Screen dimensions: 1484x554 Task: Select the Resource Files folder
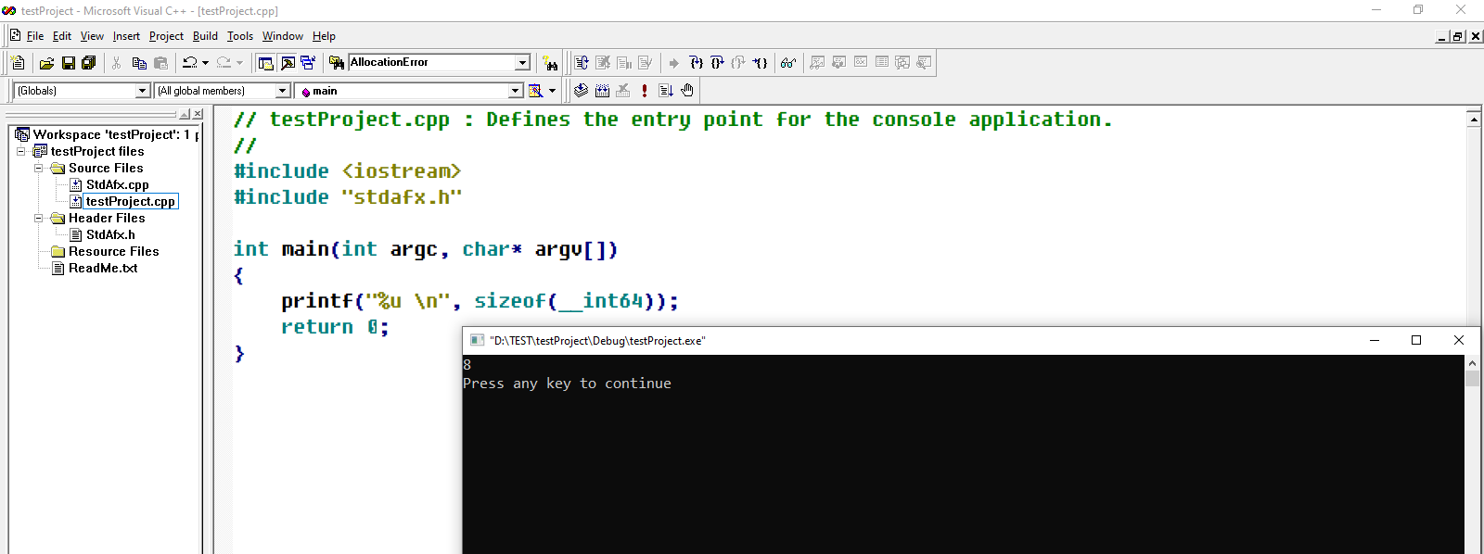tap(113, 251)
